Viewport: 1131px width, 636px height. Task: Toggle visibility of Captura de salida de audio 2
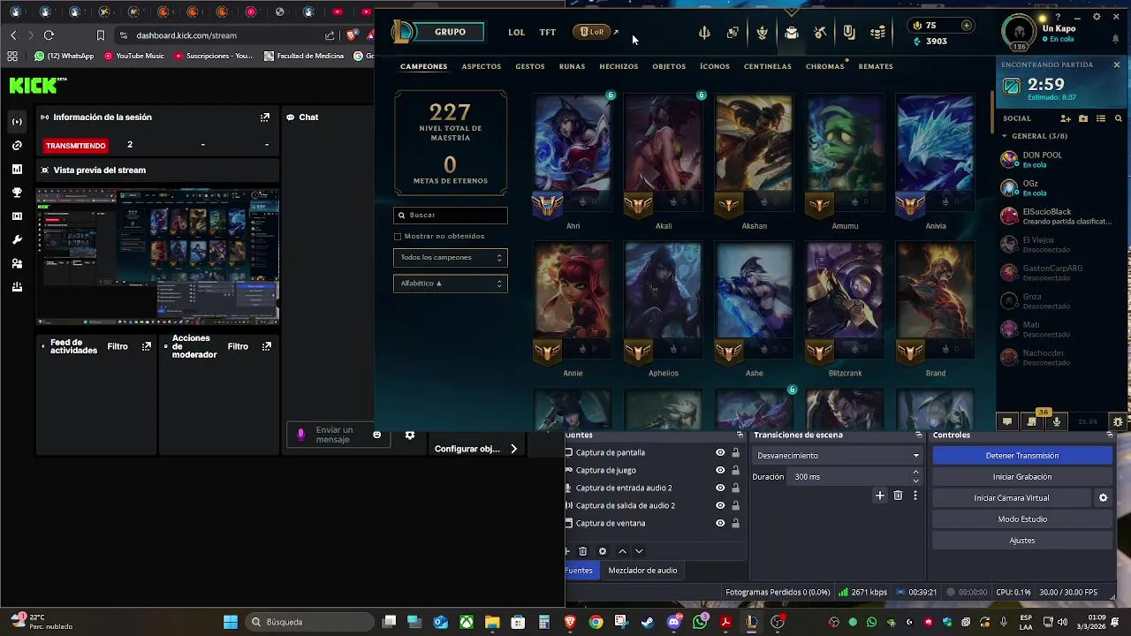[720, 505]
